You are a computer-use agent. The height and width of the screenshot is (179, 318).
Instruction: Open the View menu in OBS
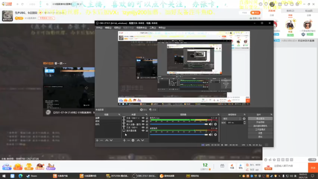coord(117,28)
